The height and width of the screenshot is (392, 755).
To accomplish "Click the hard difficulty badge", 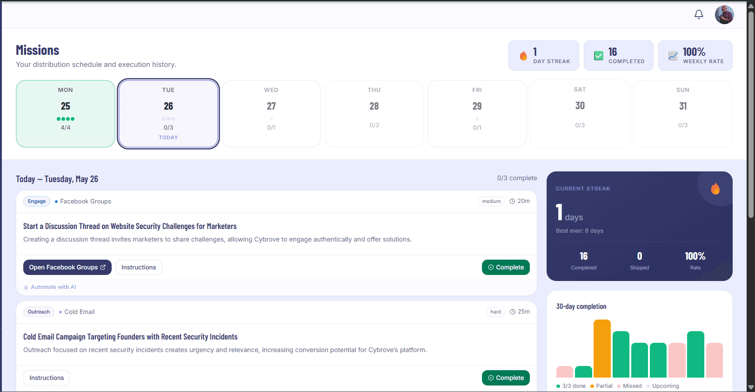I will click(496, 312).
